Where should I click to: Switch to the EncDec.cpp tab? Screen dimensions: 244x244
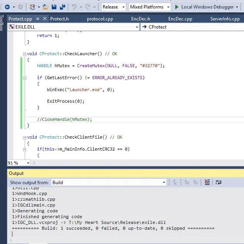coord(180,19)
